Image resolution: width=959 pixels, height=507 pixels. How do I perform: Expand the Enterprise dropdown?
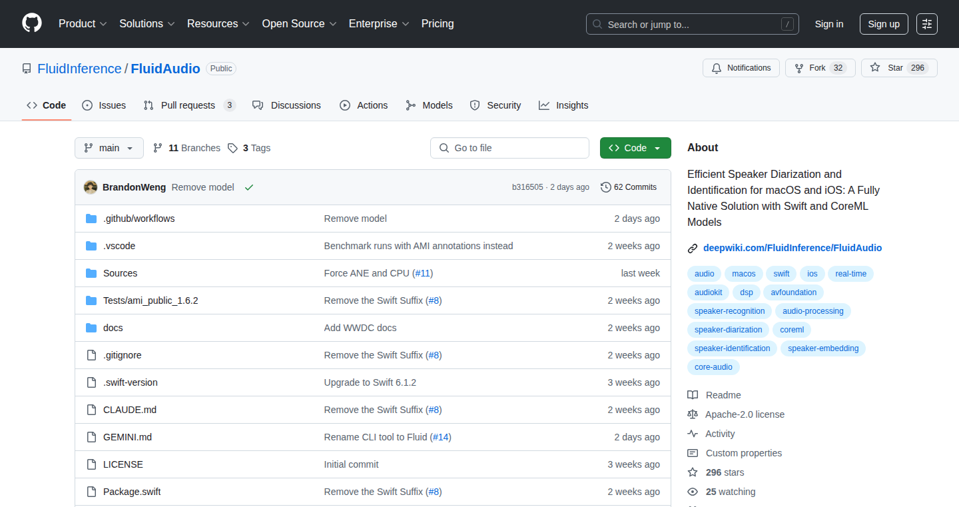tap(379, 24)
